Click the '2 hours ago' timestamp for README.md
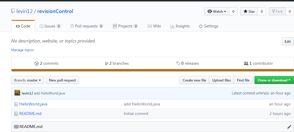This screenshot has width=294, height=132. [x=280, y=114]
